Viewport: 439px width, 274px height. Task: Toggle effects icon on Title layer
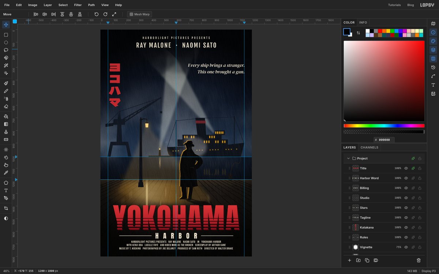point(413,168)
